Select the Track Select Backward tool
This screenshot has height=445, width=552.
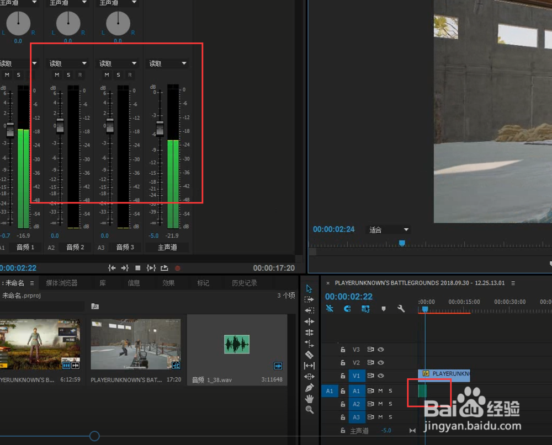pos(309,310)
